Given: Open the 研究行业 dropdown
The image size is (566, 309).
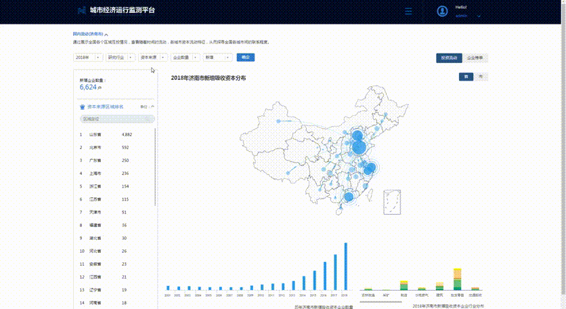Looking at the screenshot, I should (121, 58).
